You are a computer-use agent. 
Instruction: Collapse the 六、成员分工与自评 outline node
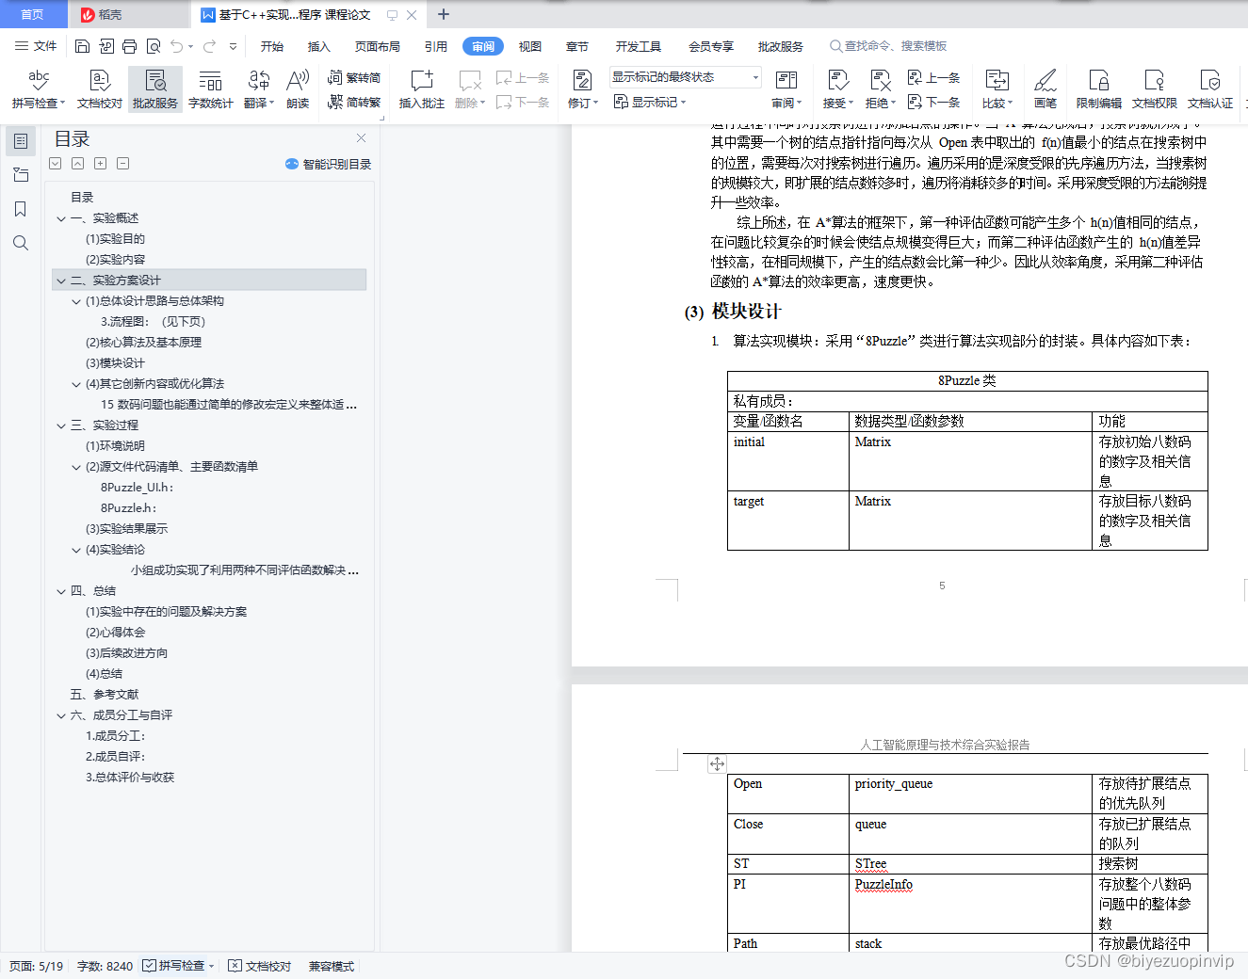click(x=61, y=715)
